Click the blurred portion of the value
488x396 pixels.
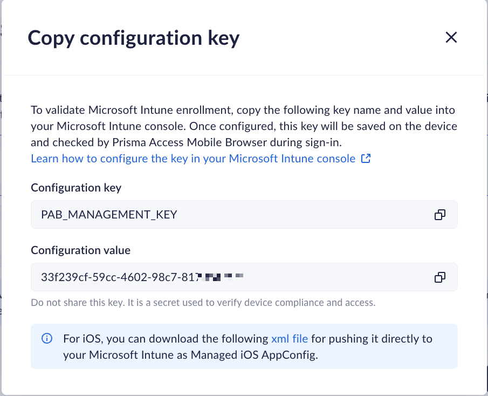pos(221,277)
